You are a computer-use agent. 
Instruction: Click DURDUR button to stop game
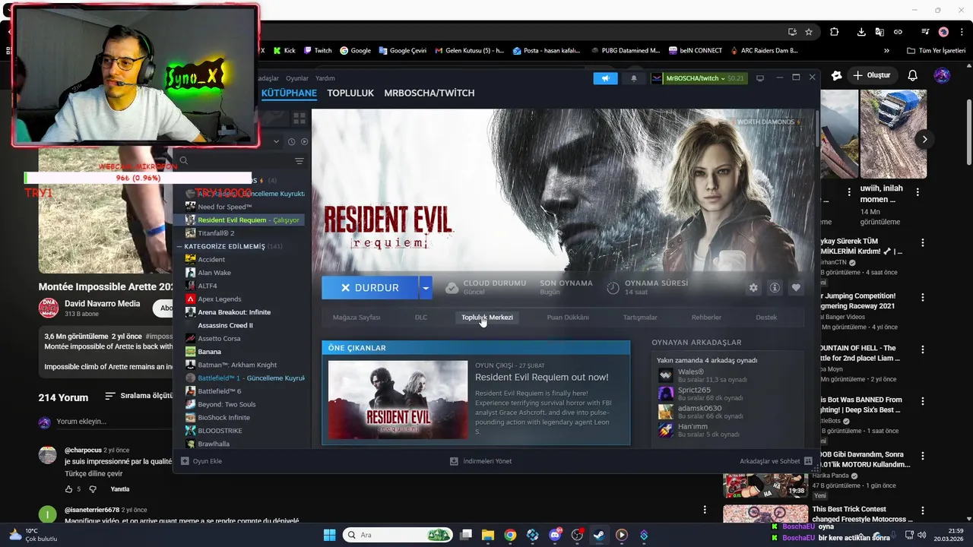(x=370, y=288)
